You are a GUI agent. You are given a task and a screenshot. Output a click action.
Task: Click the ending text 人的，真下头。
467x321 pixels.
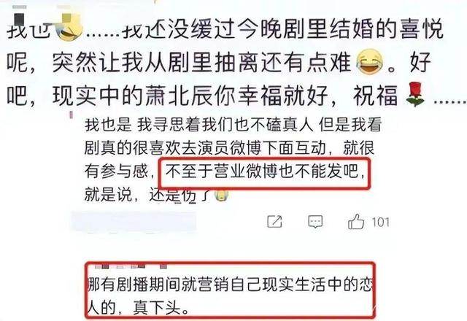(x=139, y=308)
